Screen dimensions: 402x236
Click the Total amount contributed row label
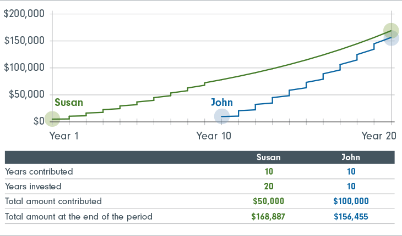tap(53, 201)
